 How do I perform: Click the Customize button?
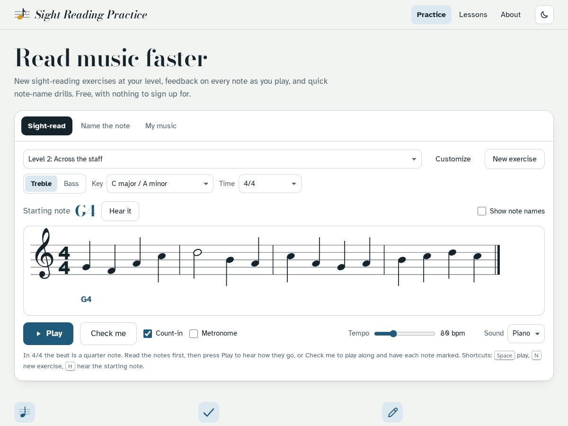pyautogui.click(x=453, y=159)
